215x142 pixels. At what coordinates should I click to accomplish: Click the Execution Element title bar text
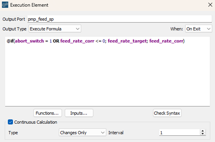click(29, 5)
